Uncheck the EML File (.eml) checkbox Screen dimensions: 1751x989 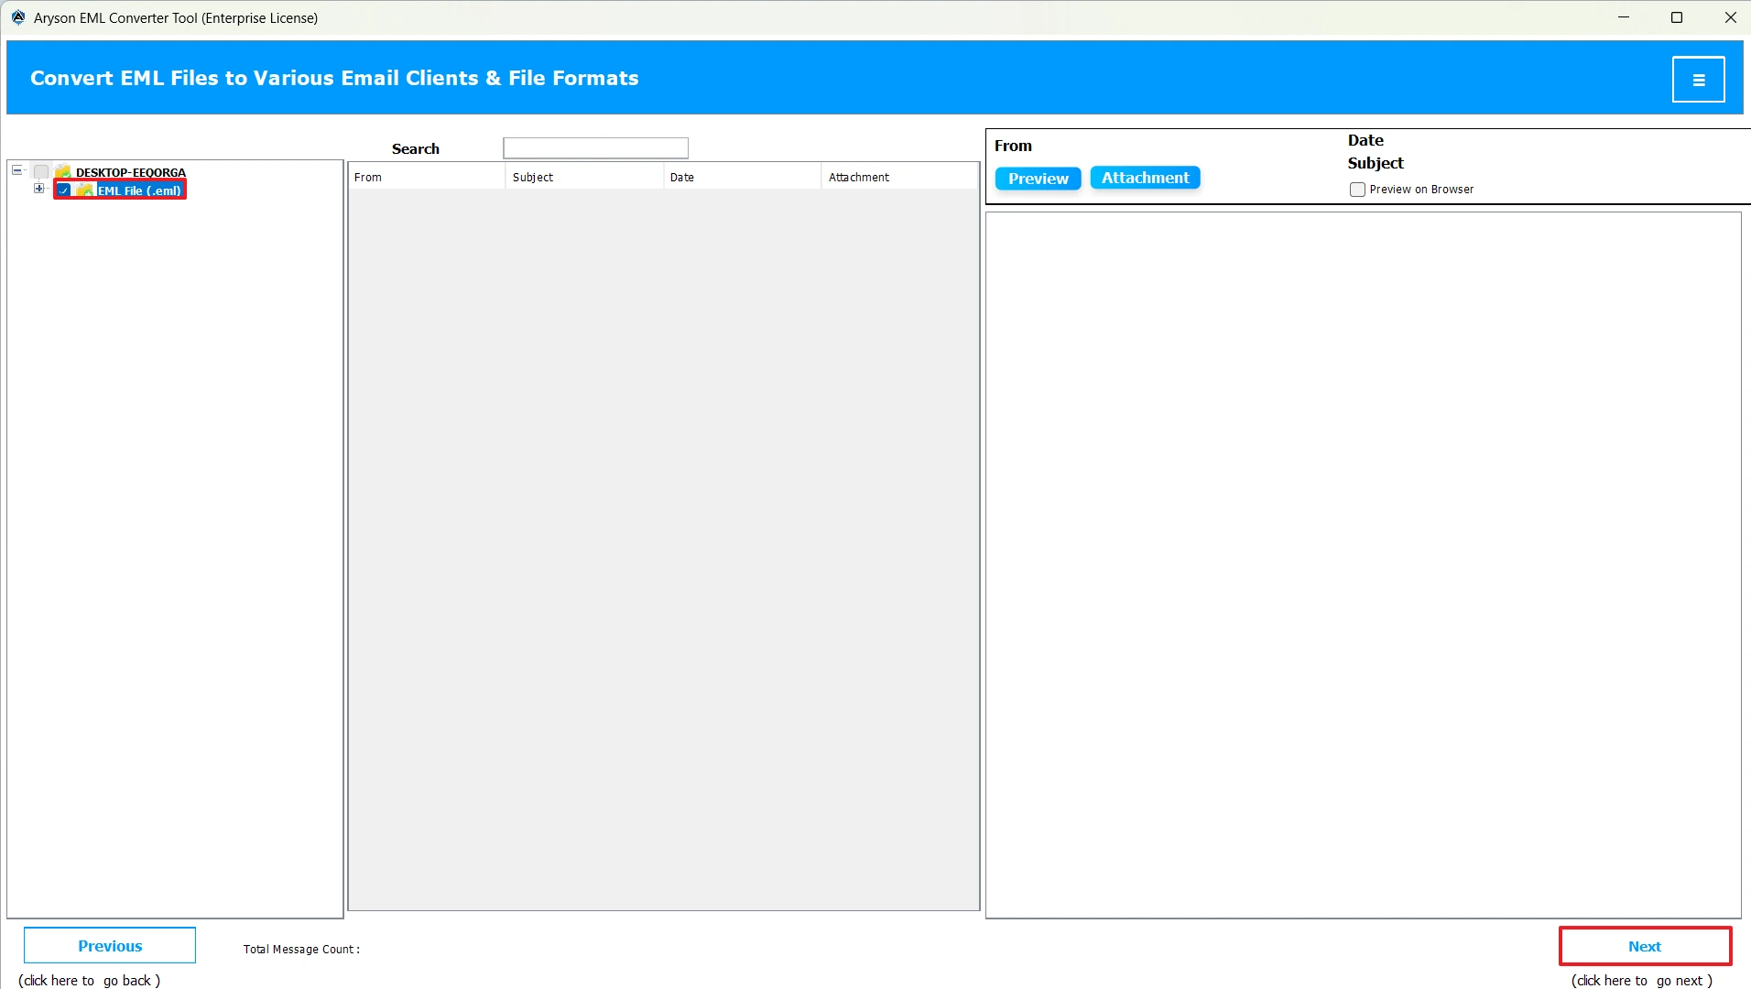coord(64,190)
